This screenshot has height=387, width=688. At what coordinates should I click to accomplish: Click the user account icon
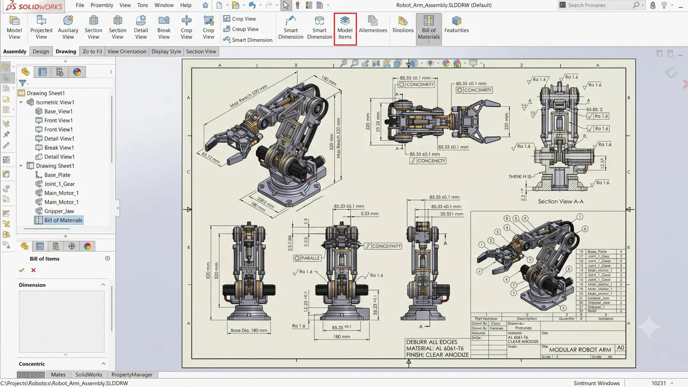click(x=653, y=5)
